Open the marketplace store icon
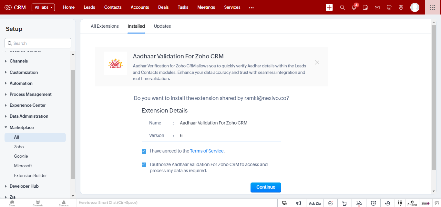 [x=389, y=7]
